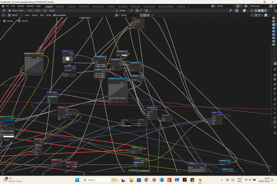Select rendered viewport shading
277x184 pixels.
click(266, 11)
